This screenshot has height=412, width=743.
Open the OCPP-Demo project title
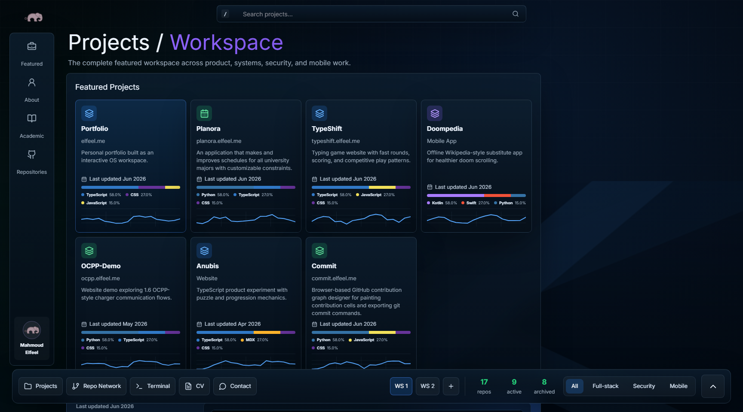101,266
